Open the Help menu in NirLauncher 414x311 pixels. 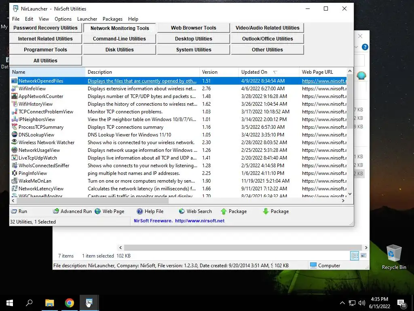pos(133,19)
